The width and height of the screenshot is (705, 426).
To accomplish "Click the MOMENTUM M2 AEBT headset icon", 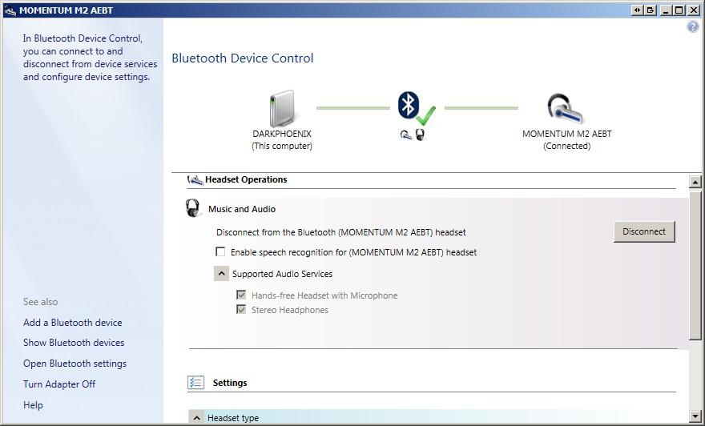I will [566, 109].
